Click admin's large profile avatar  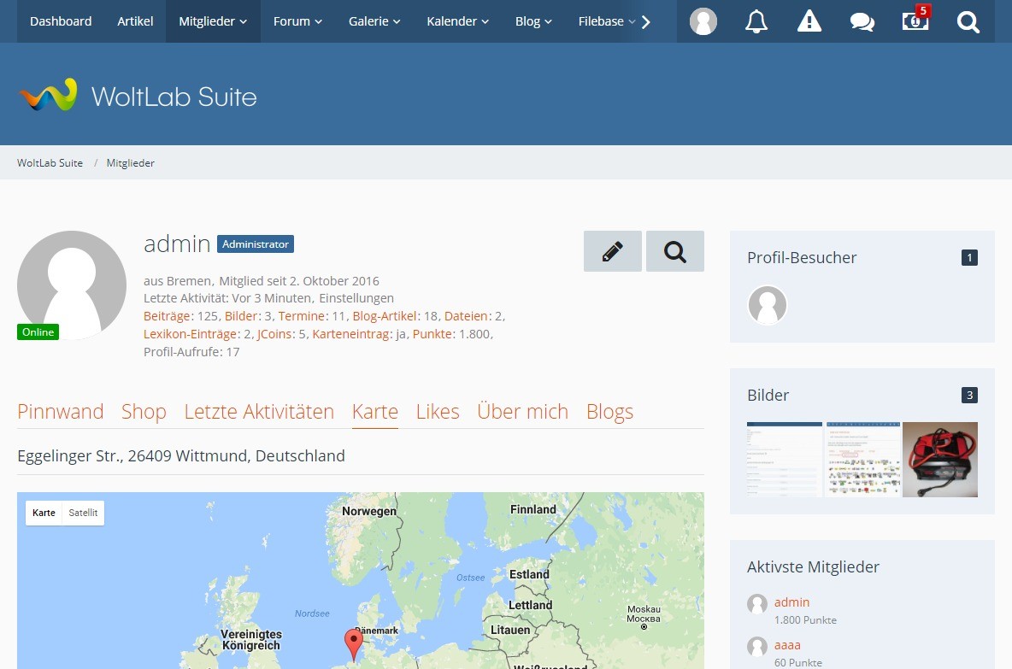point(72,285)
